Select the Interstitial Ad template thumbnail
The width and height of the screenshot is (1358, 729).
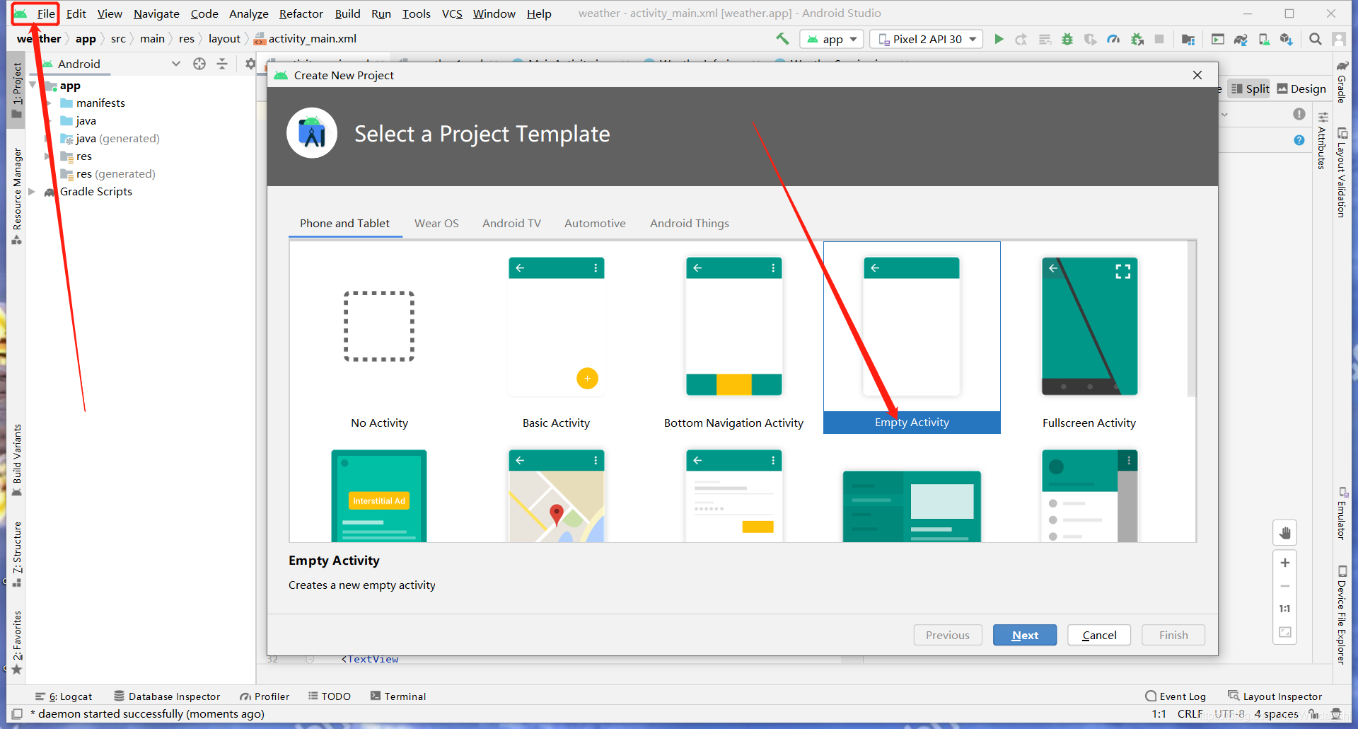tap(379, 495)
